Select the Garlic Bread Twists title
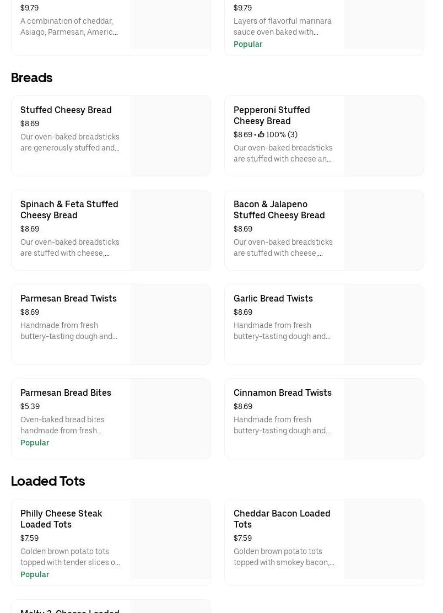 273,298
